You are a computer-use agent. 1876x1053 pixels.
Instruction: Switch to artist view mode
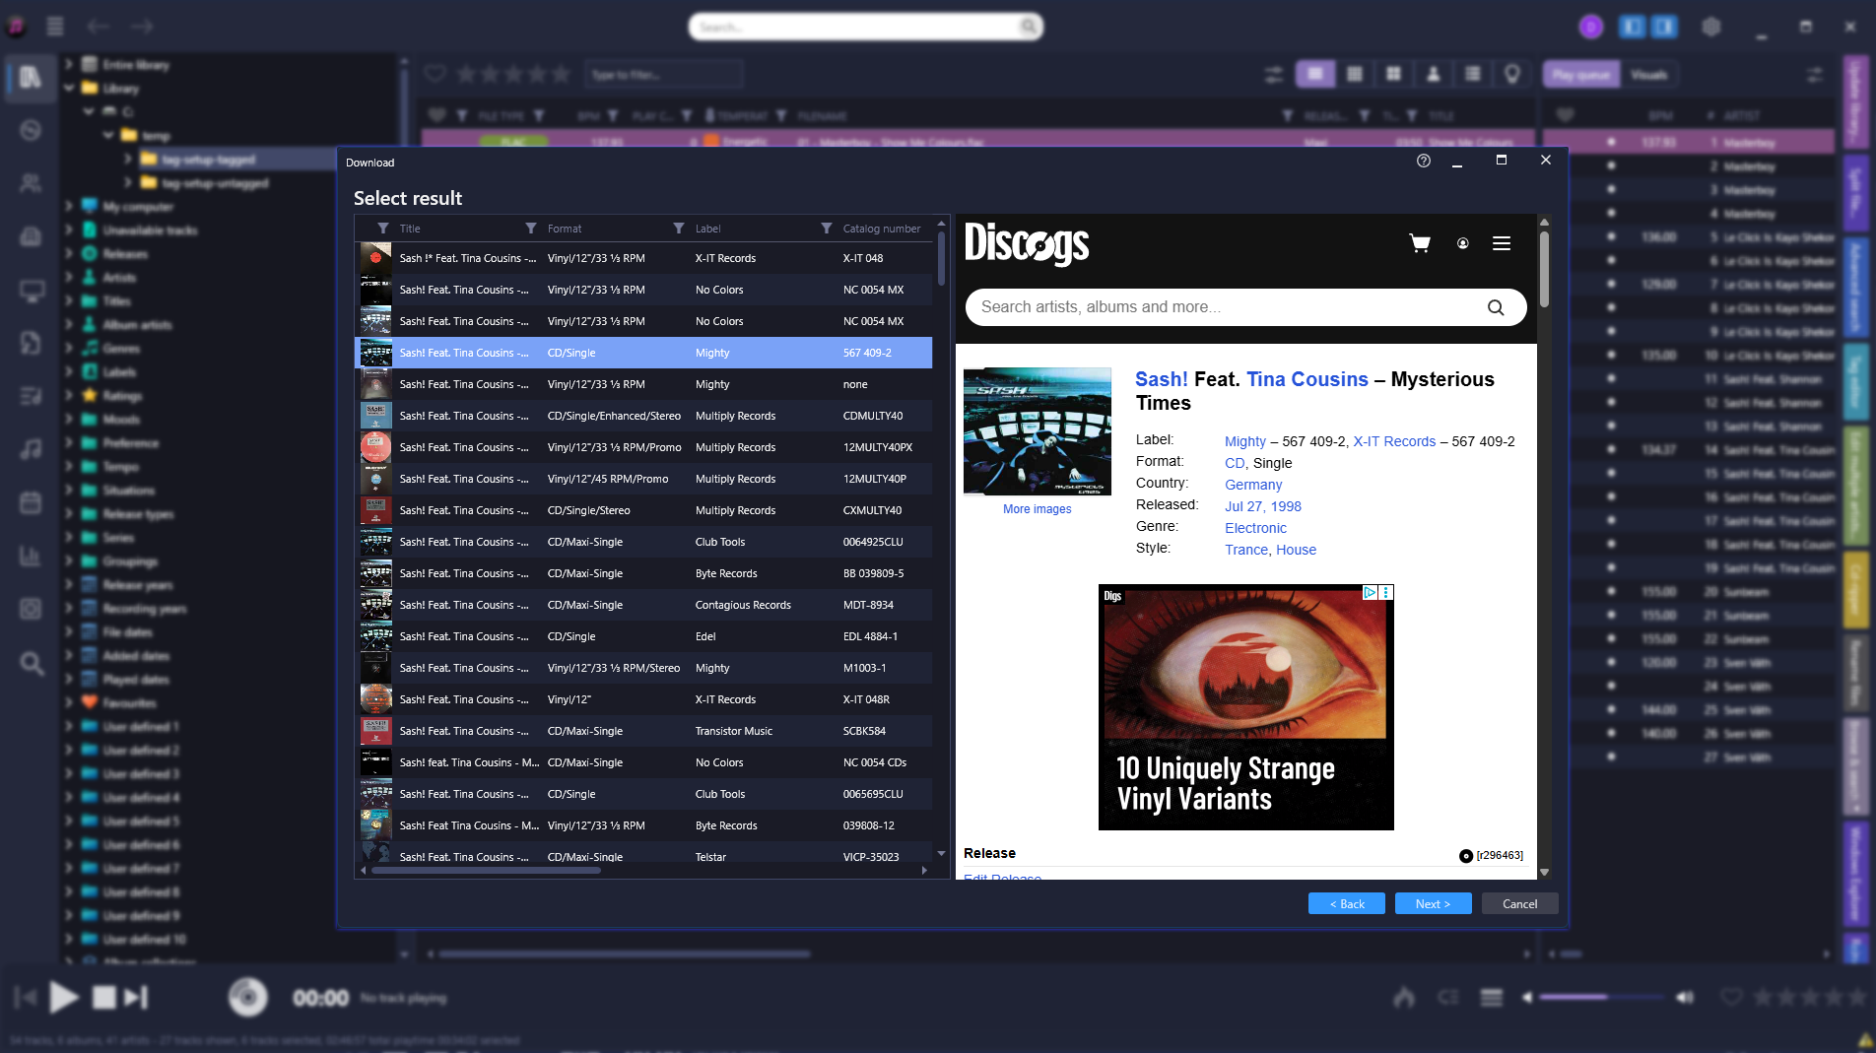point(1434,74)
